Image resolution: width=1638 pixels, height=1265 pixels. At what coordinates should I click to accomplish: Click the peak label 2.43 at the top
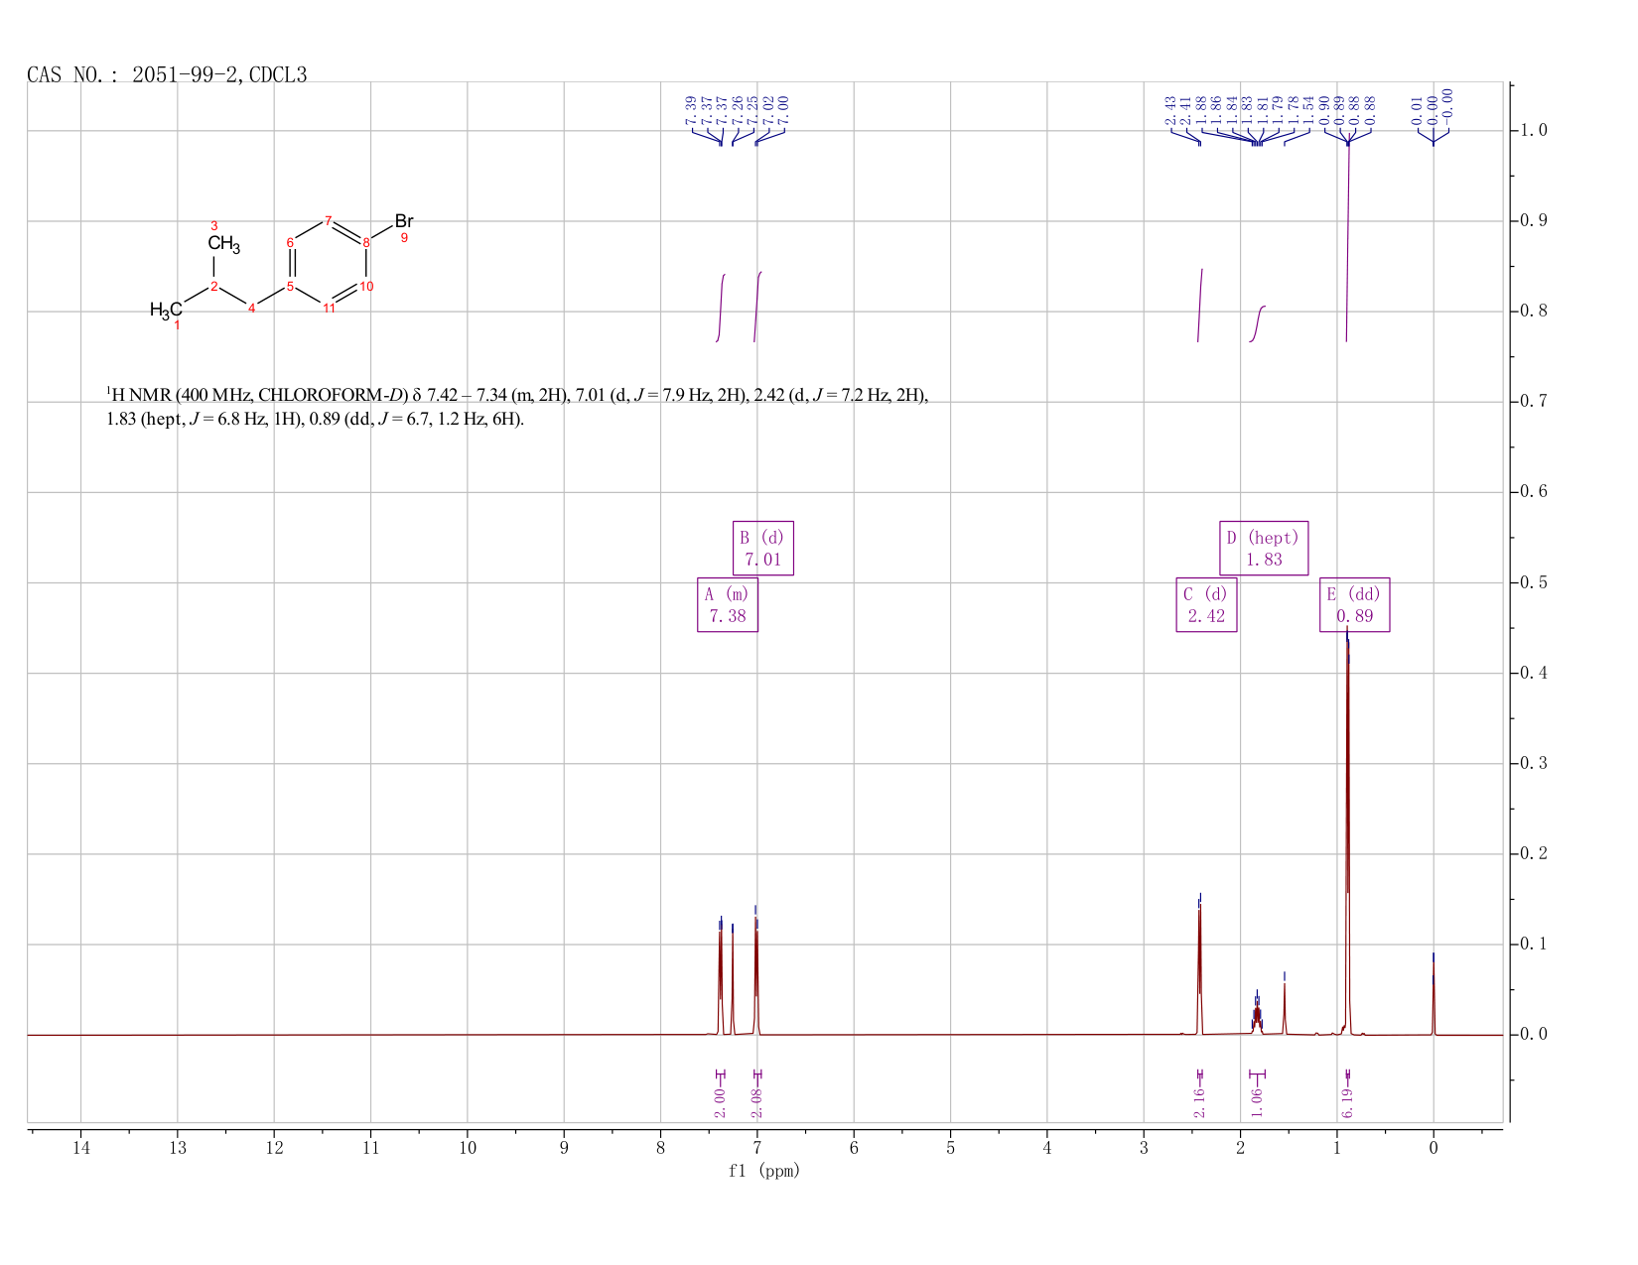(x=1170, y=110)
